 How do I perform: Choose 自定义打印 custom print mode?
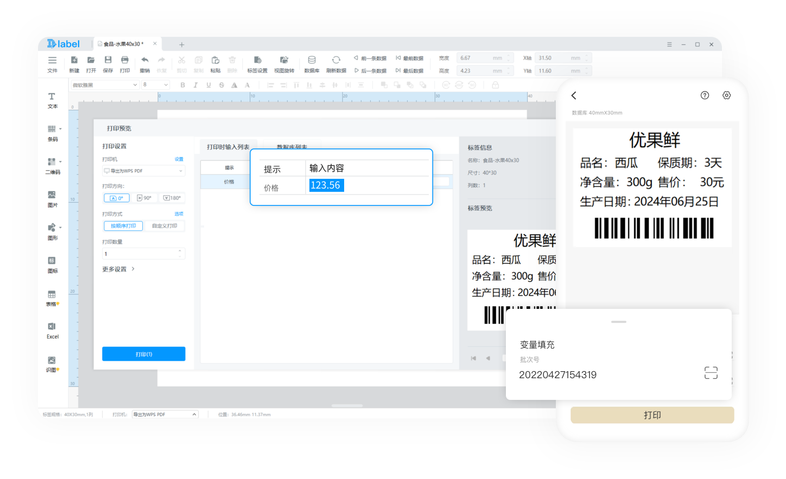164,226
